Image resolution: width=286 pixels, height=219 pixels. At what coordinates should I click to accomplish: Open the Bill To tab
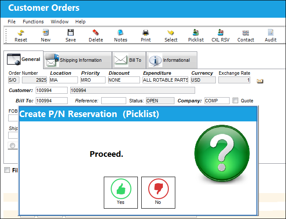click(x=129, y=60)
